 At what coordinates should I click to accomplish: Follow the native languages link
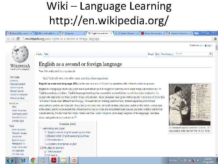pos(145,84)
